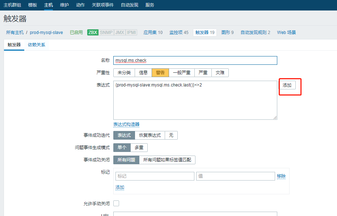The width and height of the screenshot is (337, 216).
Task: Set severity to 灾难
Action: 220,73
